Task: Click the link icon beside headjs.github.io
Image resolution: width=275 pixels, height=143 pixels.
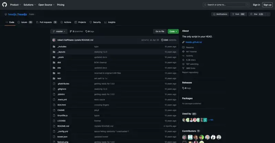Action: [x=183, y=42]
